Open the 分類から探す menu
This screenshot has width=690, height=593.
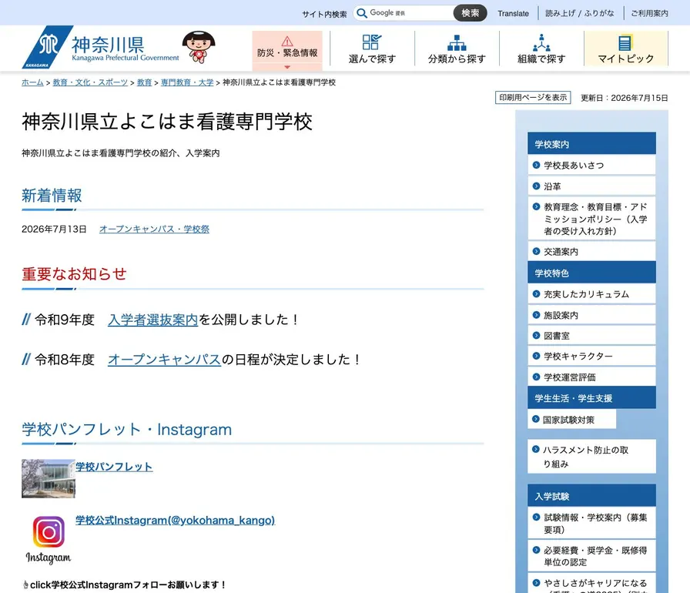[x=457, y=49]
